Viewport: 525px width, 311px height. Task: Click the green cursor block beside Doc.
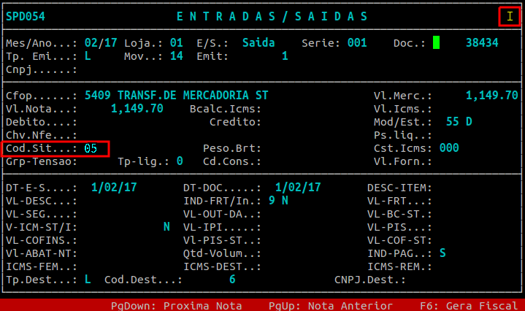[x=436, y=43]
